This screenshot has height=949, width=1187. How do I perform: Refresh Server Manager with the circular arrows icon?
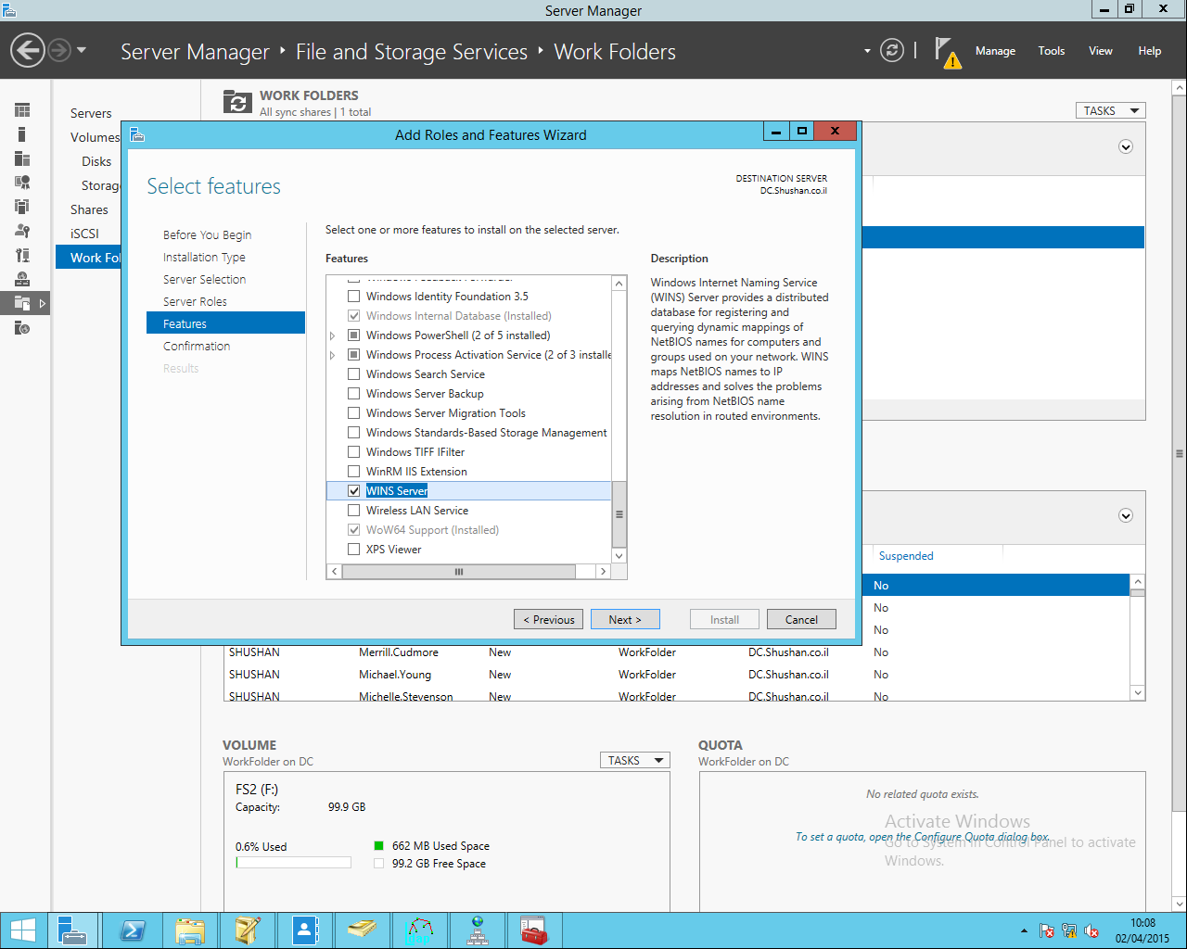892,50
